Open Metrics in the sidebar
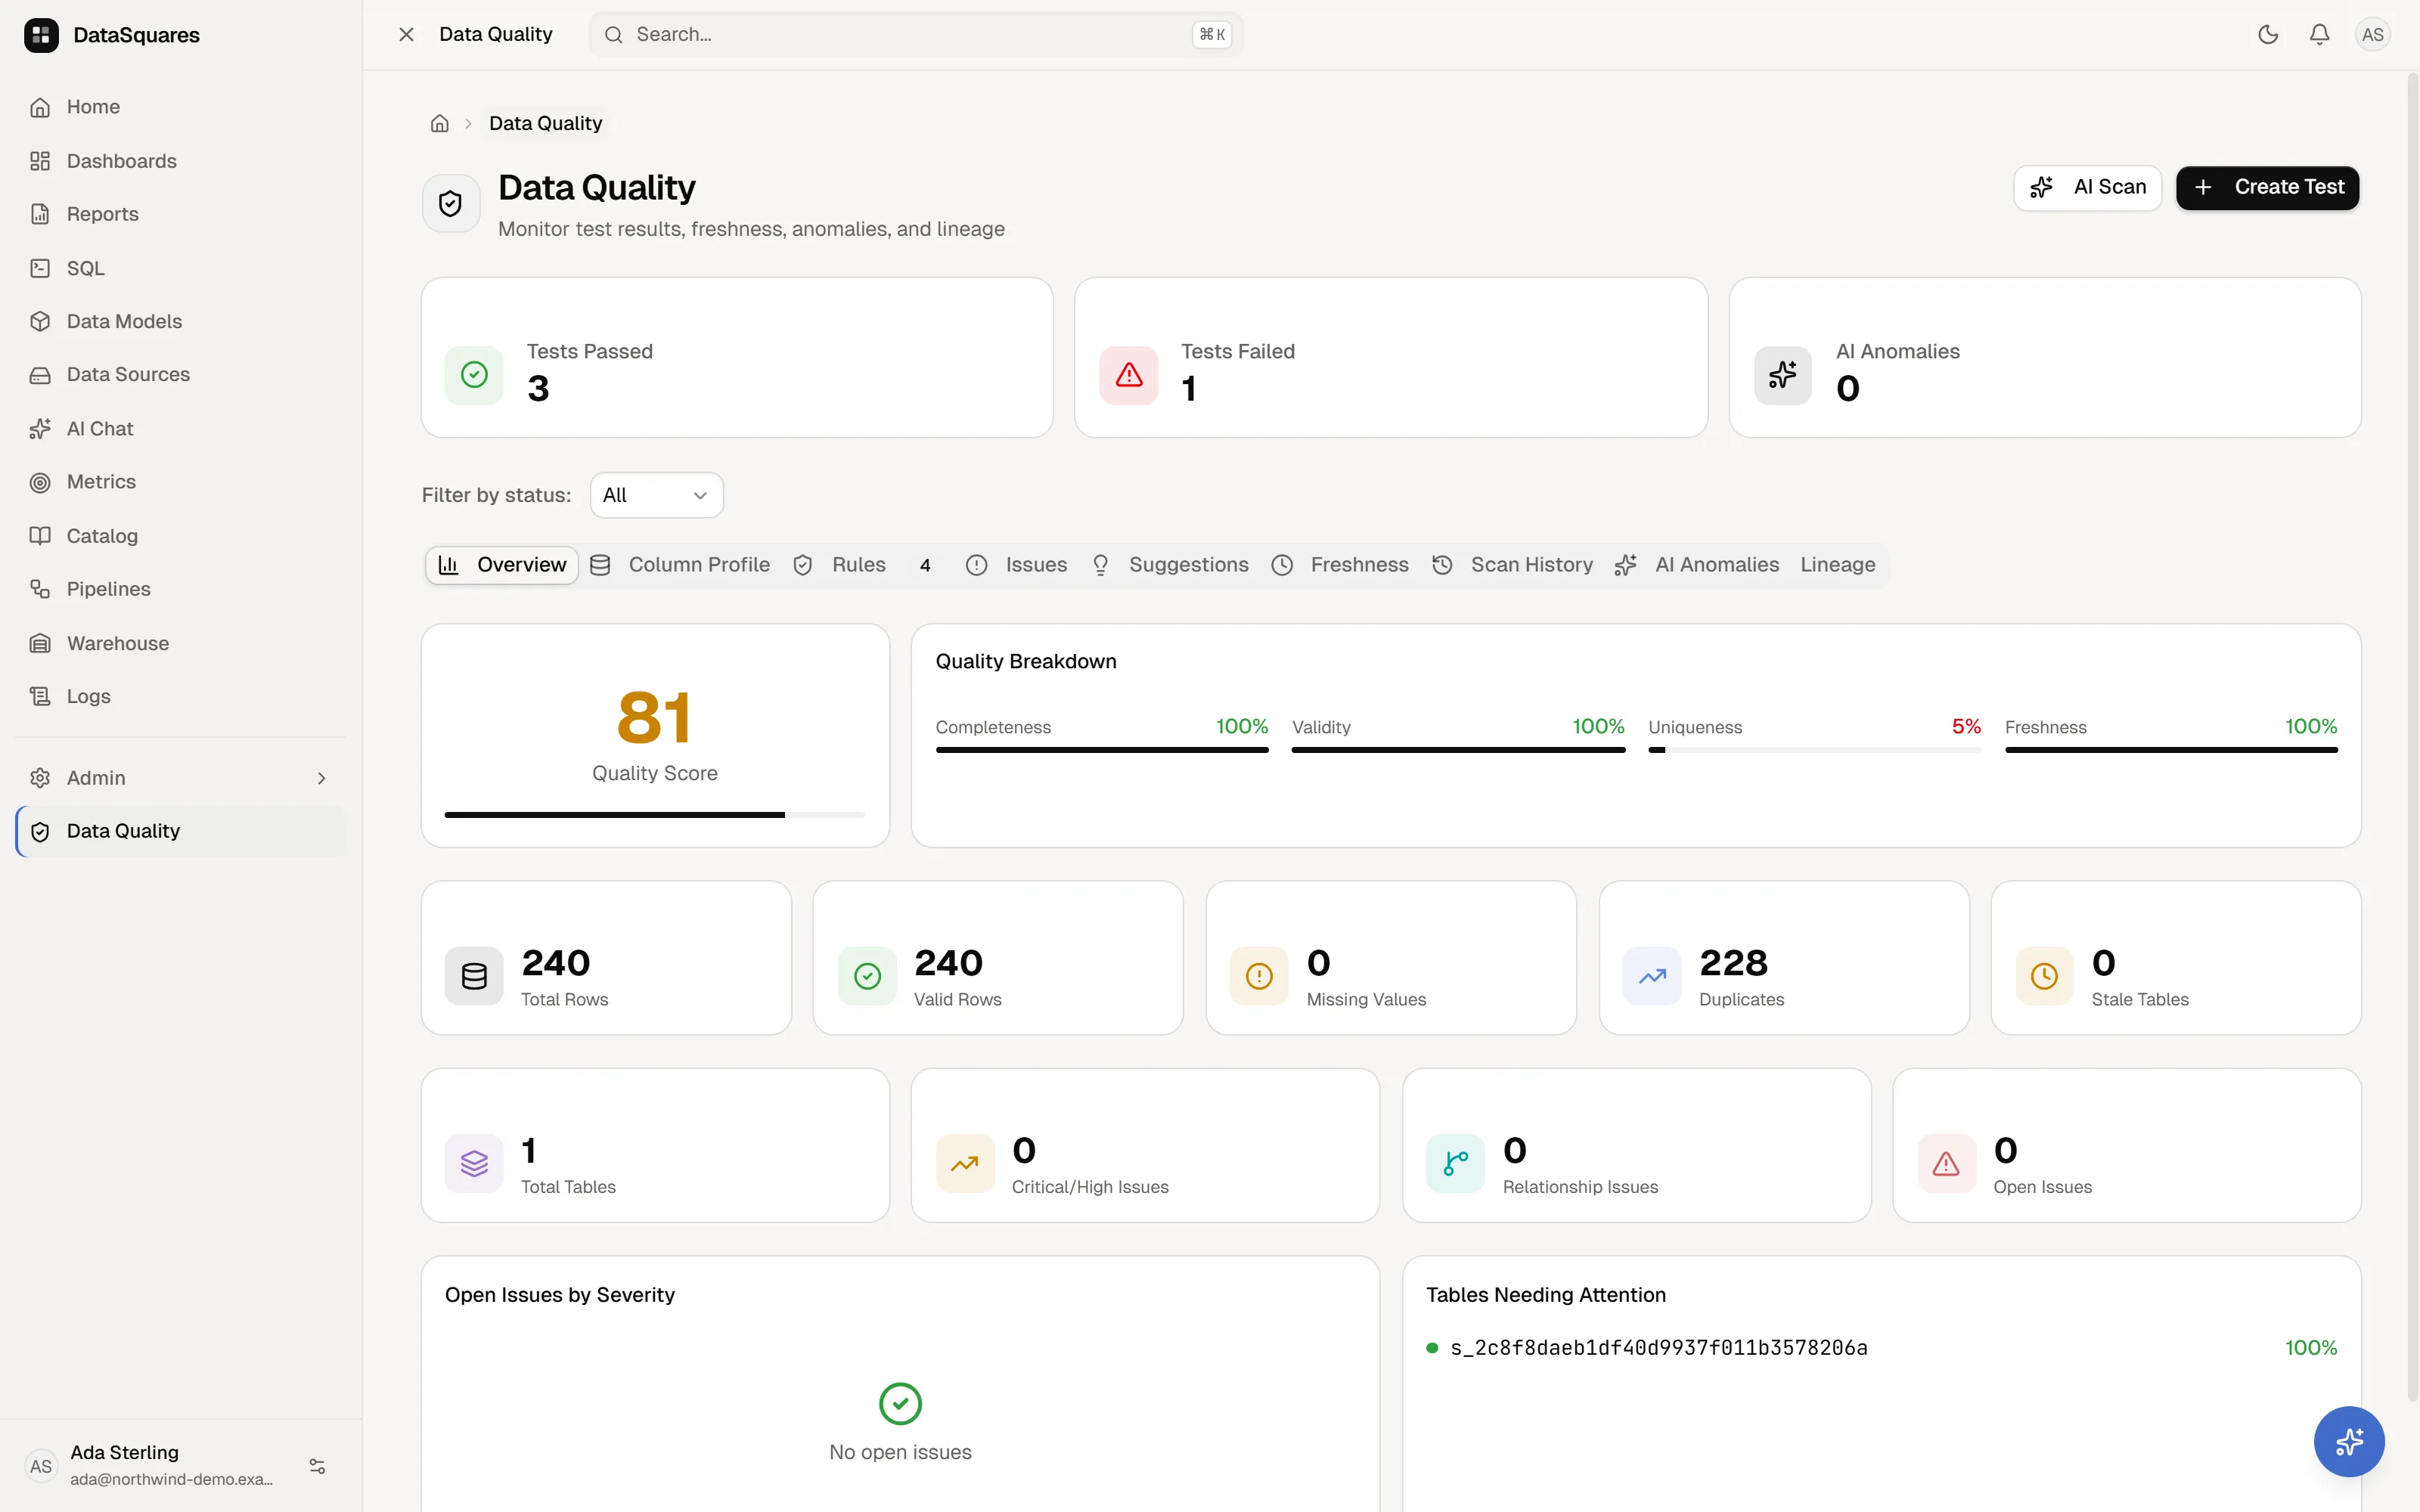Image resolution: width=2420 pixels, height=1512 pixels. 180,482
